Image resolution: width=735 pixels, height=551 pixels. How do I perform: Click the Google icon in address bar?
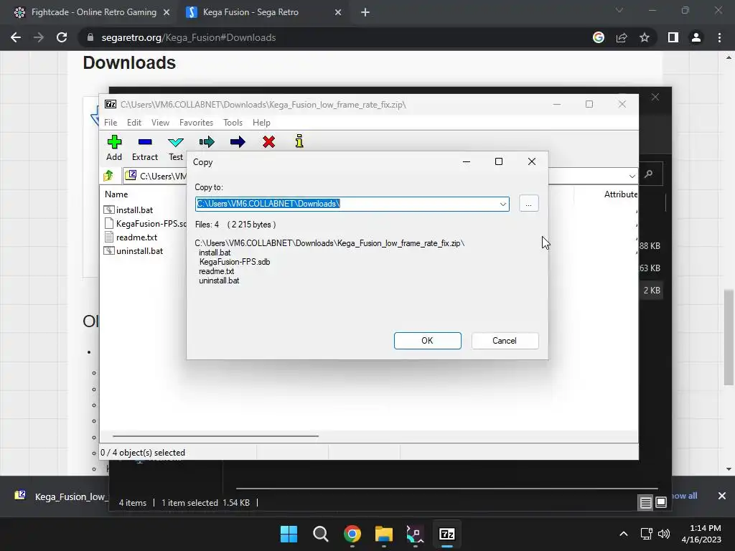(599, 37)
